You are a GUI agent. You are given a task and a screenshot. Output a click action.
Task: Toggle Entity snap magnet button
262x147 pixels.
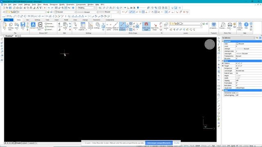[x=146, y=26]
